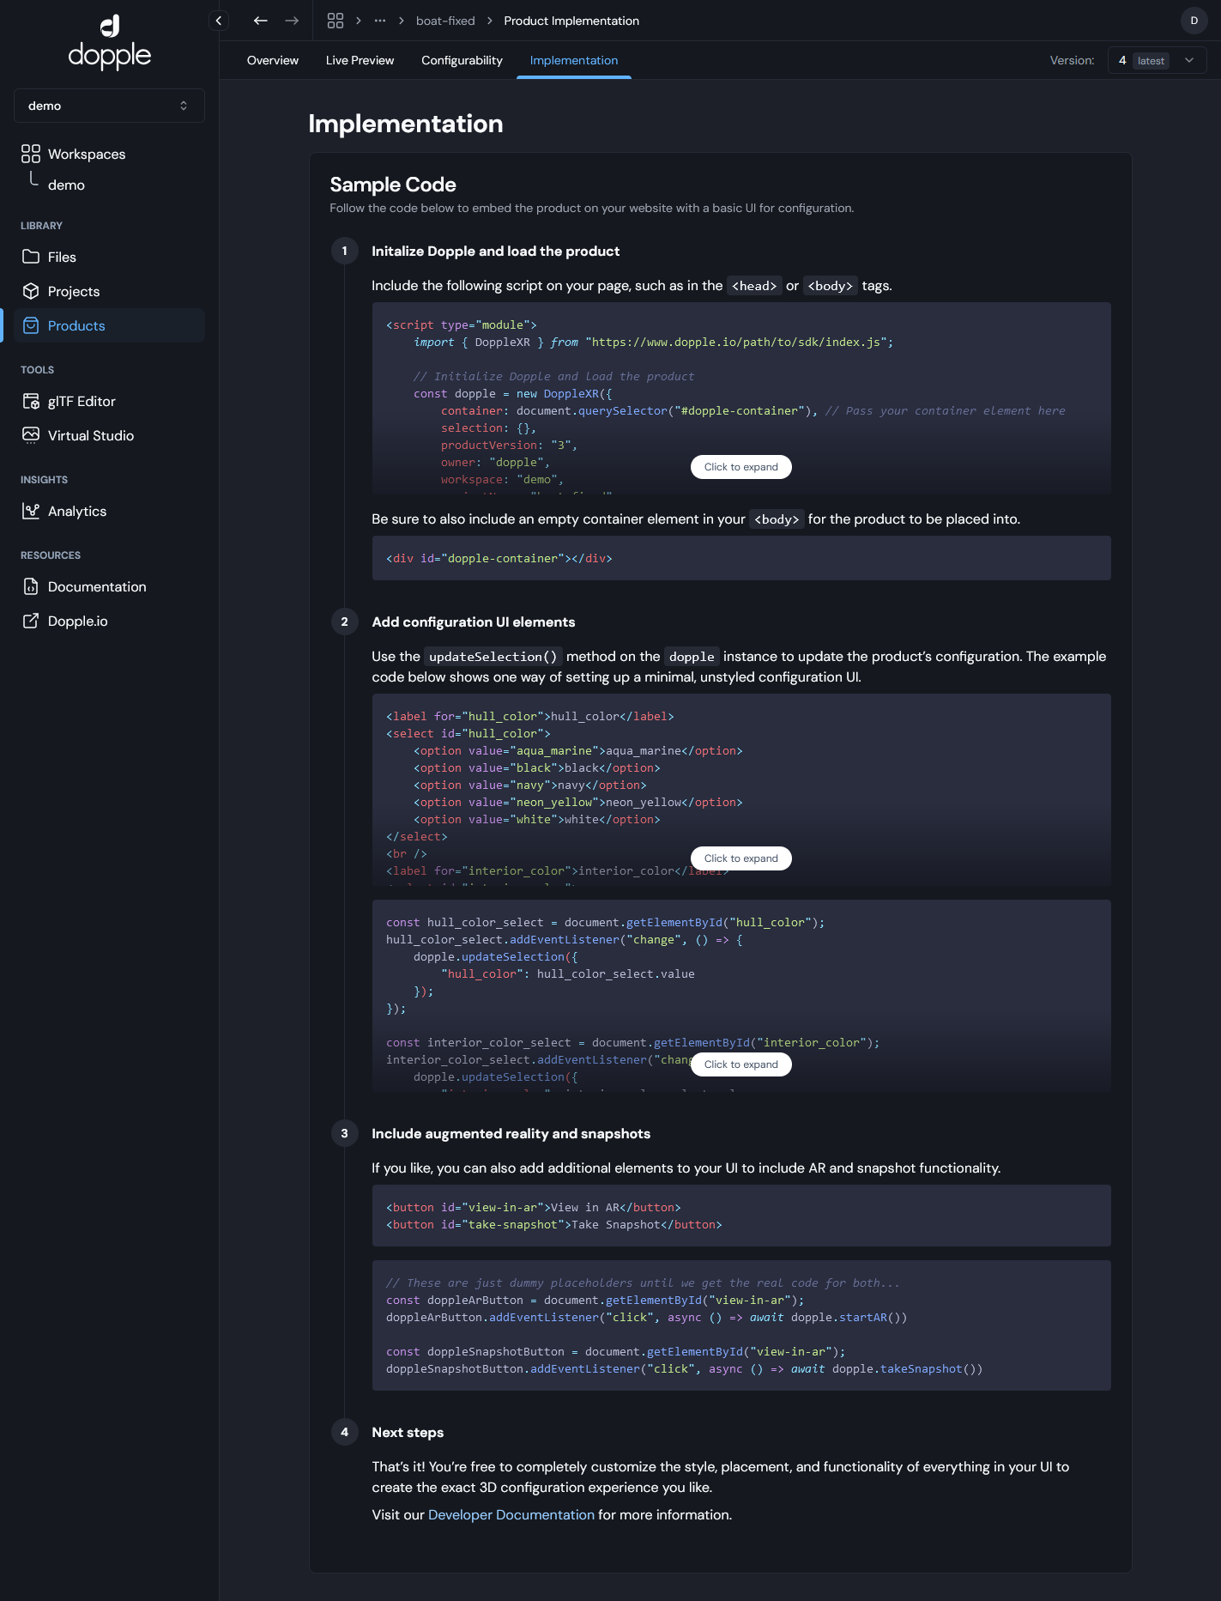The image size is (1221, 1601).
Task: Click the Documentation file icon
Action: point(31,586)
